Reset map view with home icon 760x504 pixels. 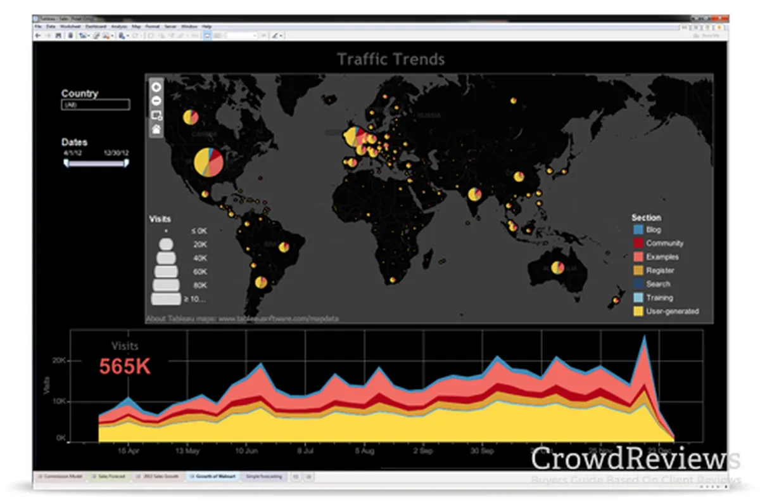(156, 129)
